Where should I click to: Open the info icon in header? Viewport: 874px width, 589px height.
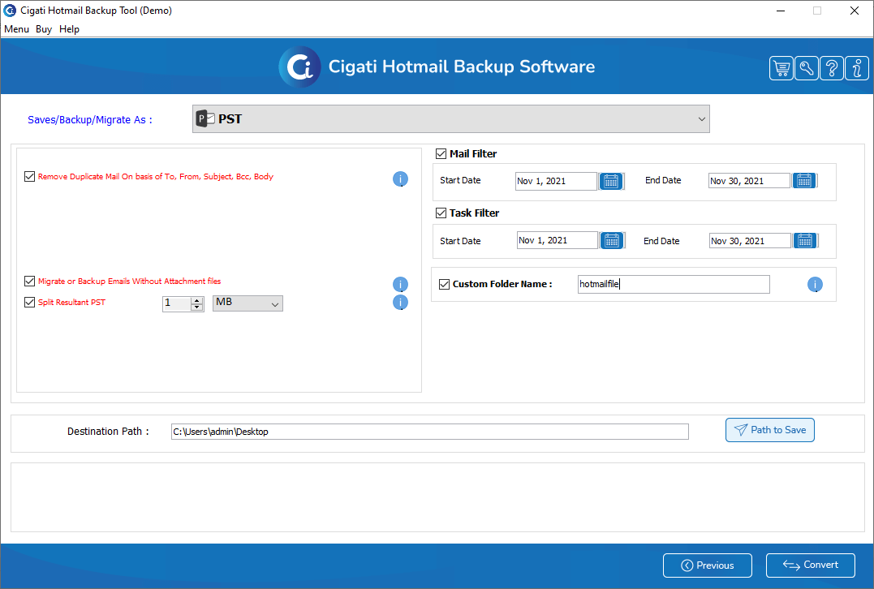(x=856, y=69)
